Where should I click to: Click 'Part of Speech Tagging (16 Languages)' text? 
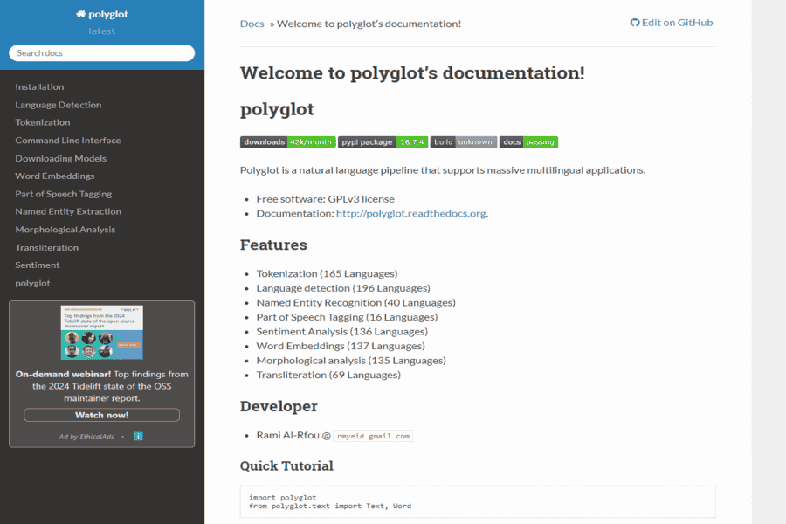click(x=347, y=317)
